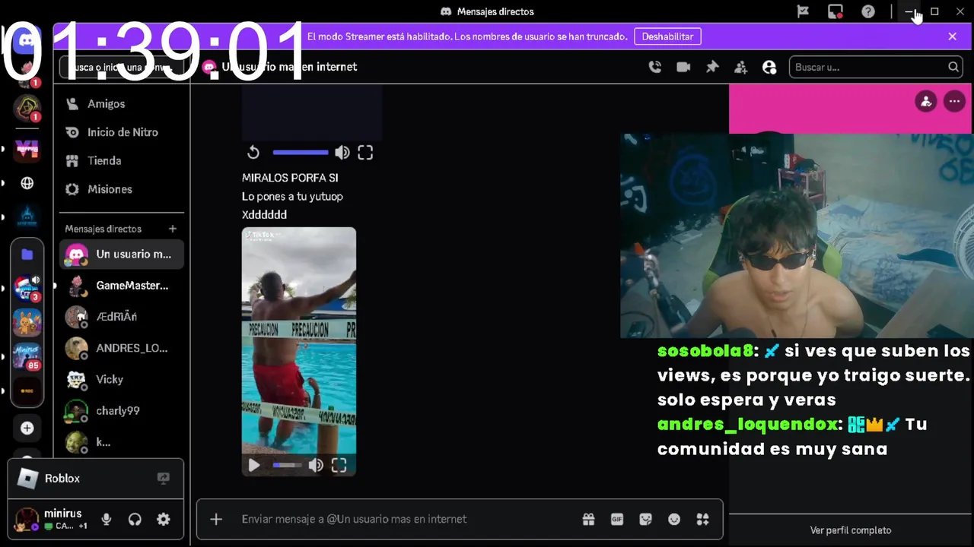Click Deshabilitar streamer mode button
The height and width of the screenshot is (547, 974).
(x=667, y=36)
